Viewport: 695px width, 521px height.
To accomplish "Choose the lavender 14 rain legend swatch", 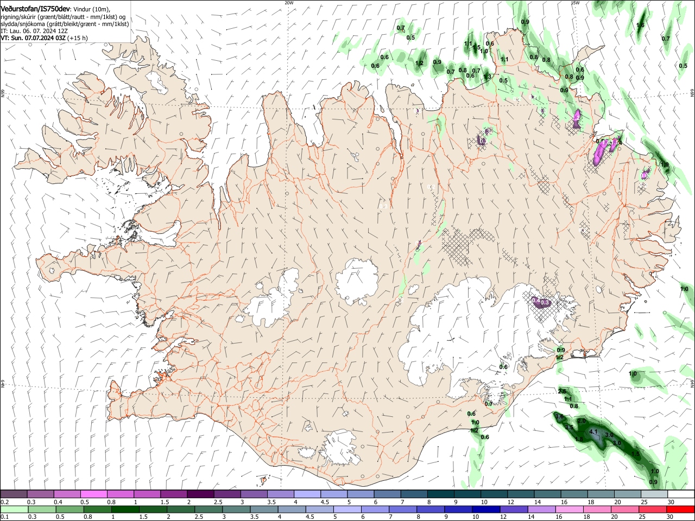I will 541,509.
